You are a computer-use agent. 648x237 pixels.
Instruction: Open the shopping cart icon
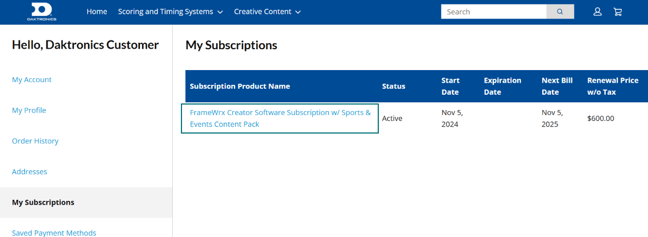[618, 11]
